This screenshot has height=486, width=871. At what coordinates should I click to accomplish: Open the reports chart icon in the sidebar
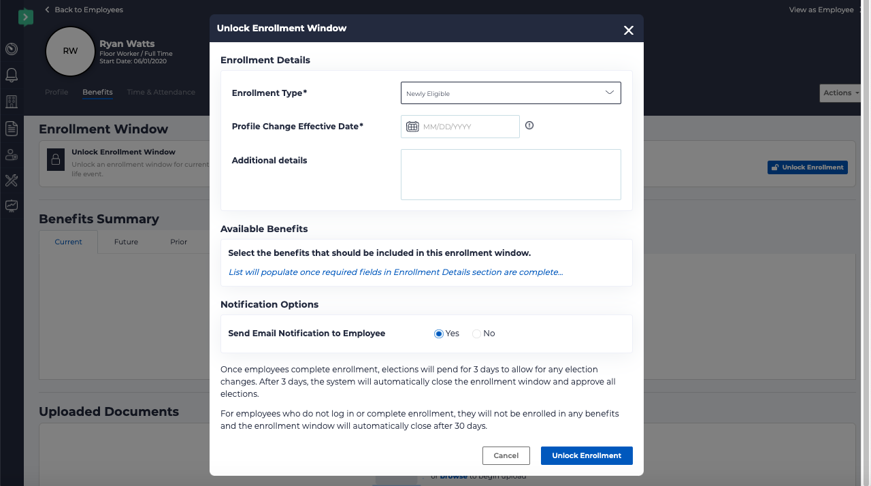point(12,206)
